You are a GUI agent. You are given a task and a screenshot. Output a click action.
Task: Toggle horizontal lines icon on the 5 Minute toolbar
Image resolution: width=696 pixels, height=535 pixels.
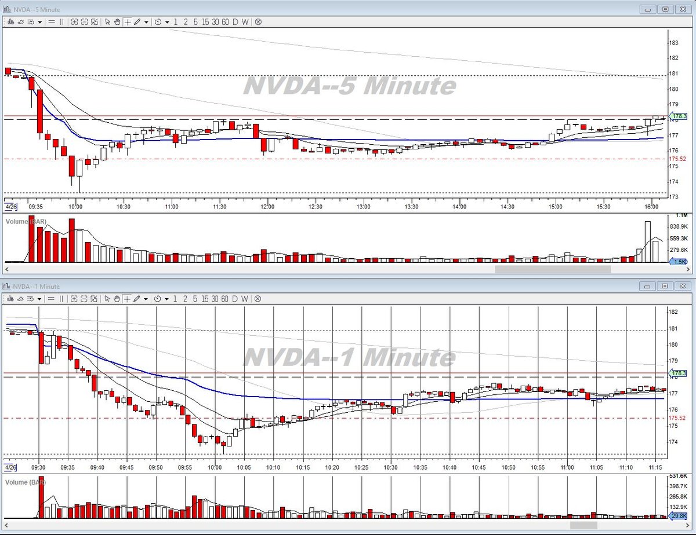(x=52, y=21)
